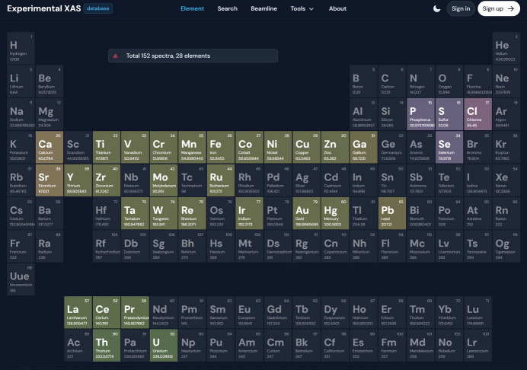This screenshot has width=527, height=370.
Task: Open the Uranium (U) element tile
Action: click(159, 345)
